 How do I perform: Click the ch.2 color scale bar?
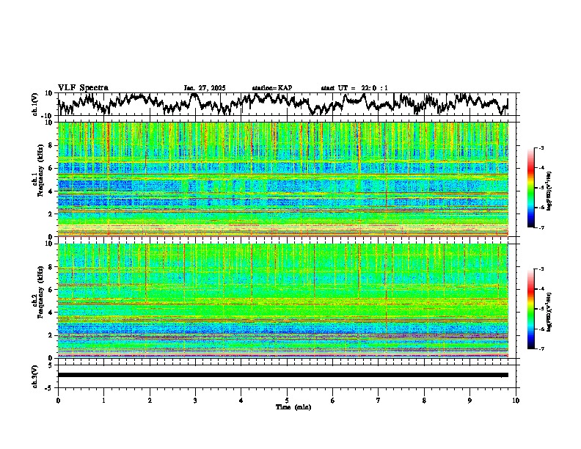tap(530, 309)
